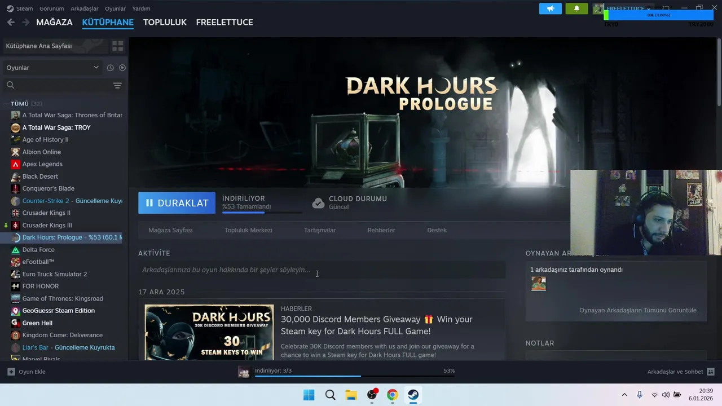Click the FOR HONOR game icon

click(x=16, y=286)
